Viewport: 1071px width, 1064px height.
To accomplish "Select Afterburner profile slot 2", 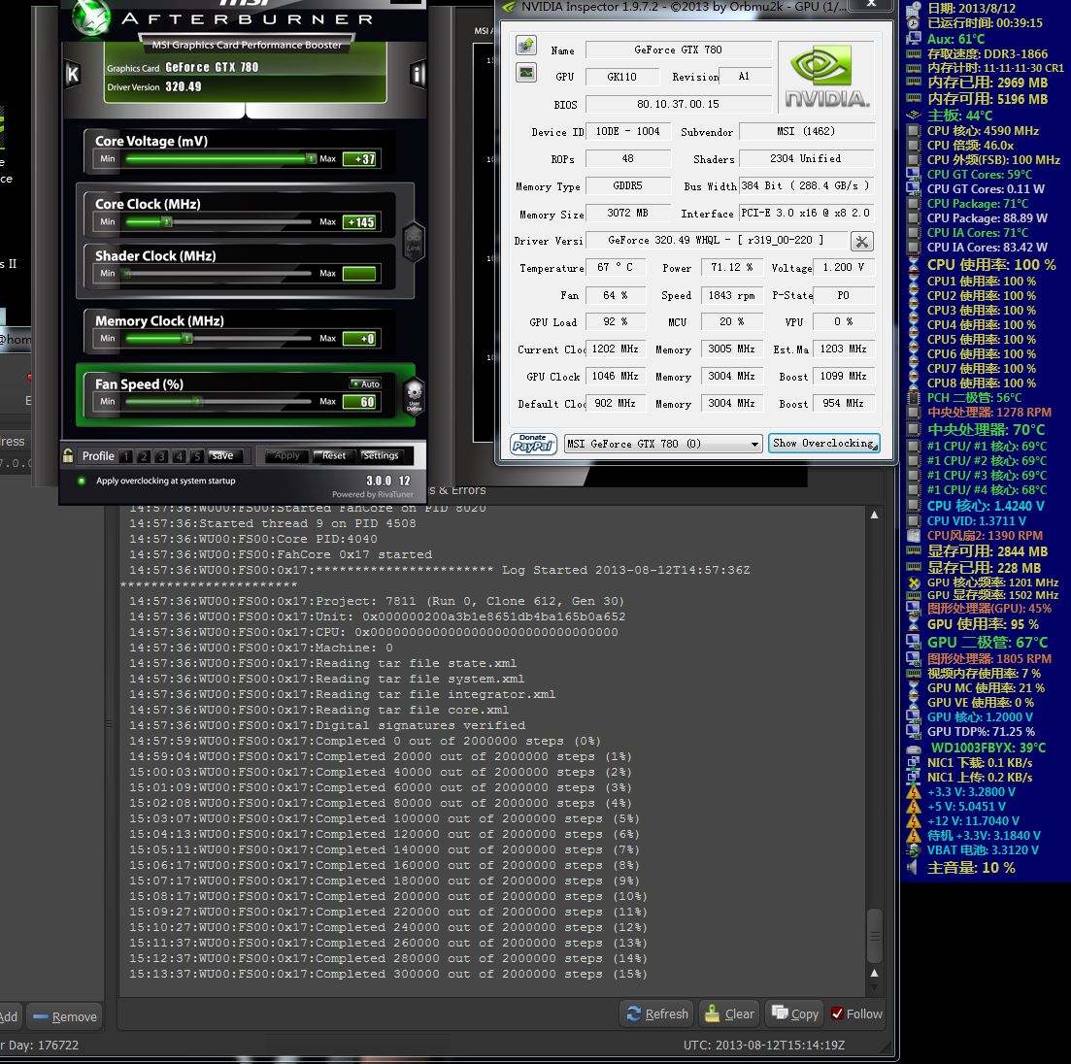I will [x=144, y=456].
